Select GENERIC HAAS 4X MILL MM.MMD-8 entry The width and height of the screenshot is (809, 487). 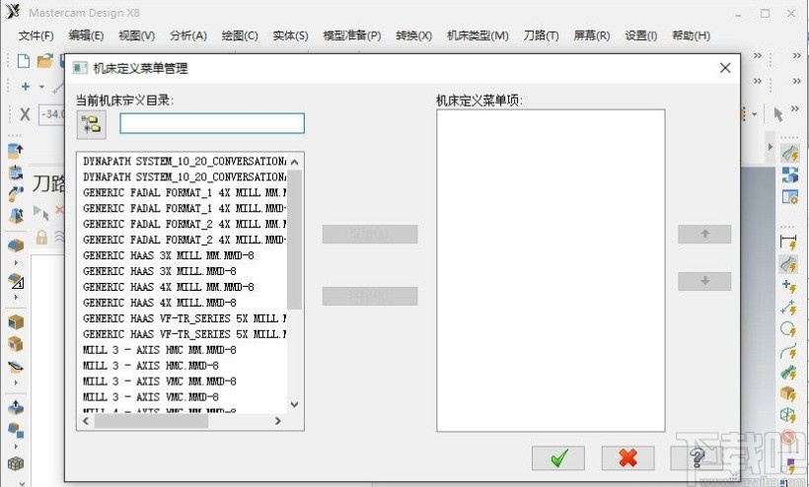[x=168, y=287]
